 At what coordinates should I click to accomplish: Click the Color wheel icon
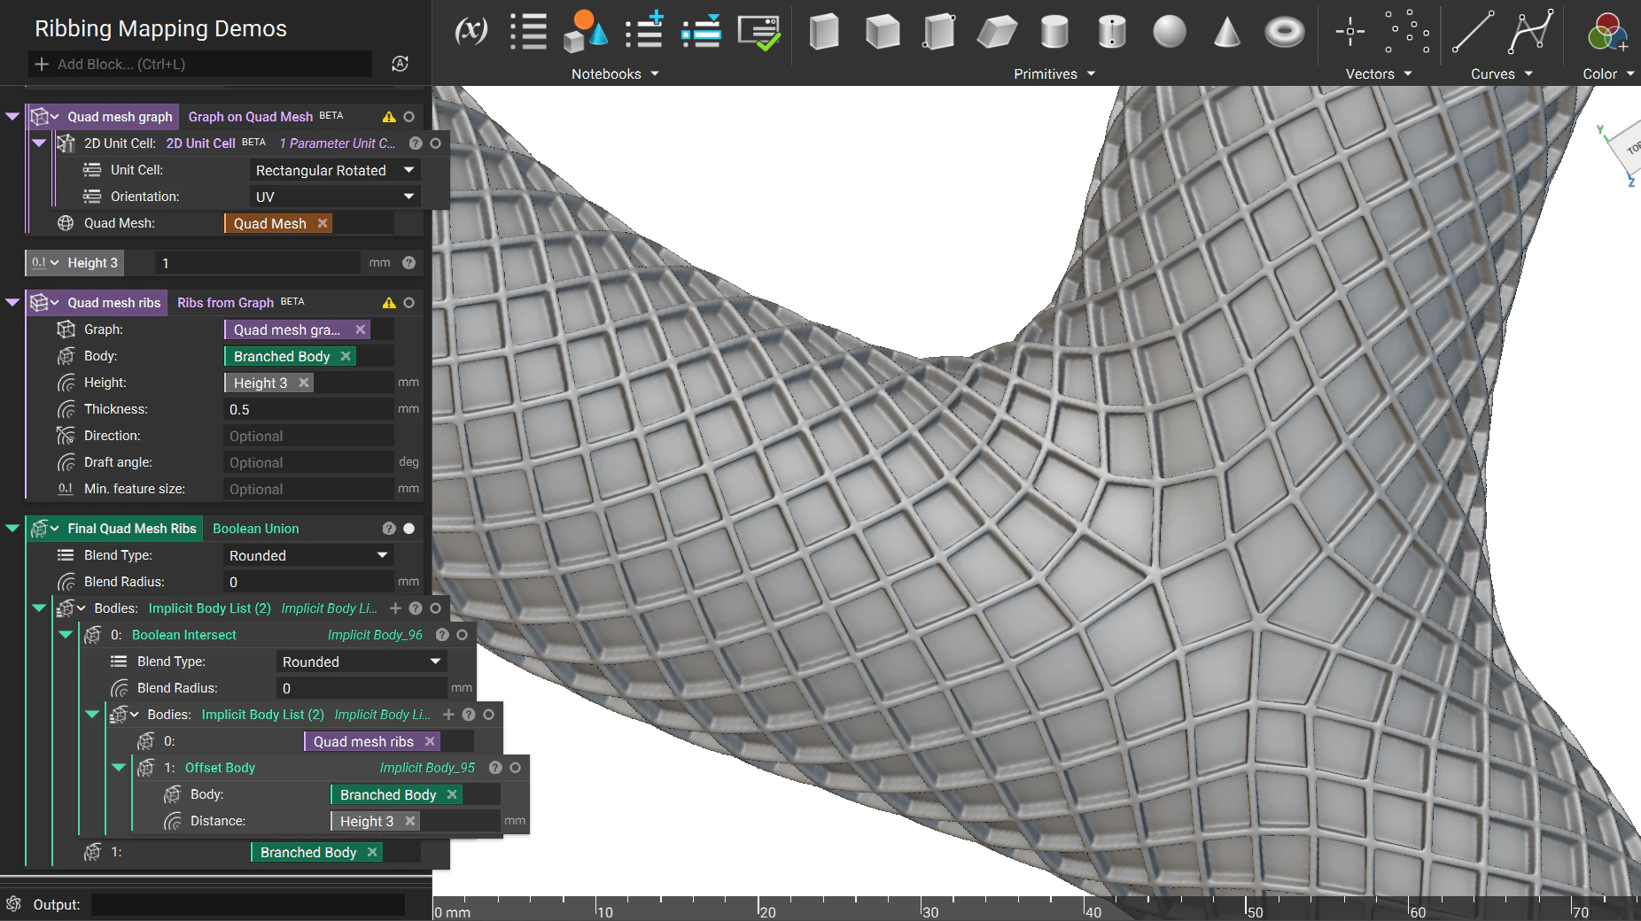coord(1606,33)
